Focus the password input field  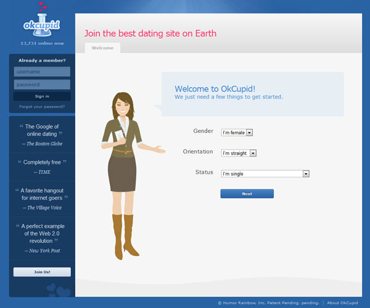42,84
